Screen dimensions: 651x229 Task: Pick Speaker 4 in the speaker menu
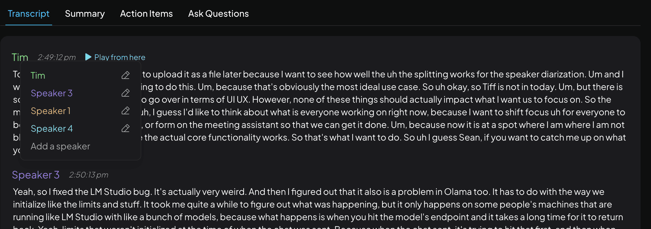(52, 129)
